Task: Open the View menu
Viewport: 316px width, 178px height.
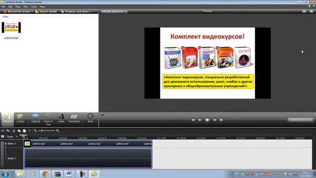Action: pos(18,6)
